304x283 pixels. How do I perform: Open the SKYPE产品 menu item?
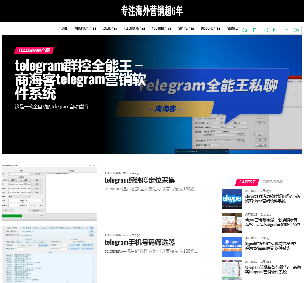[186, 28]
